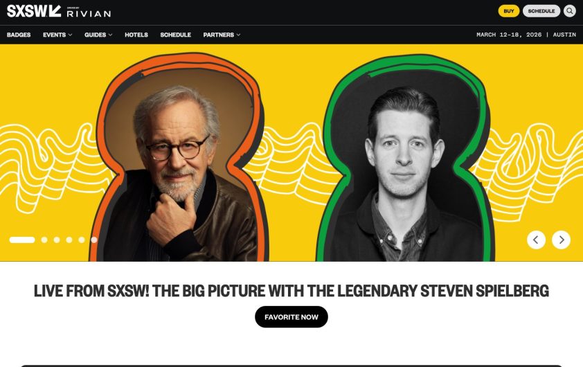Screen dimensions: 583x367
Task: Select the third carousel dot
Action: pyautogui.click(x=57, y=240)
